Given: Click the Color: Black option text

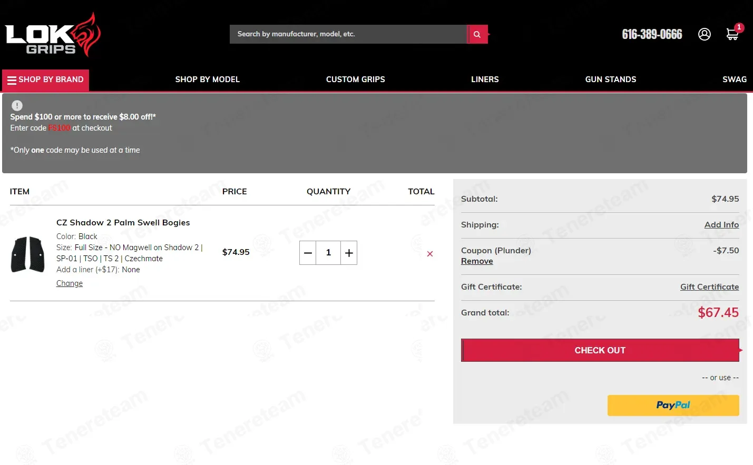Looking at the screenshot, I should (x=77, y=236).
